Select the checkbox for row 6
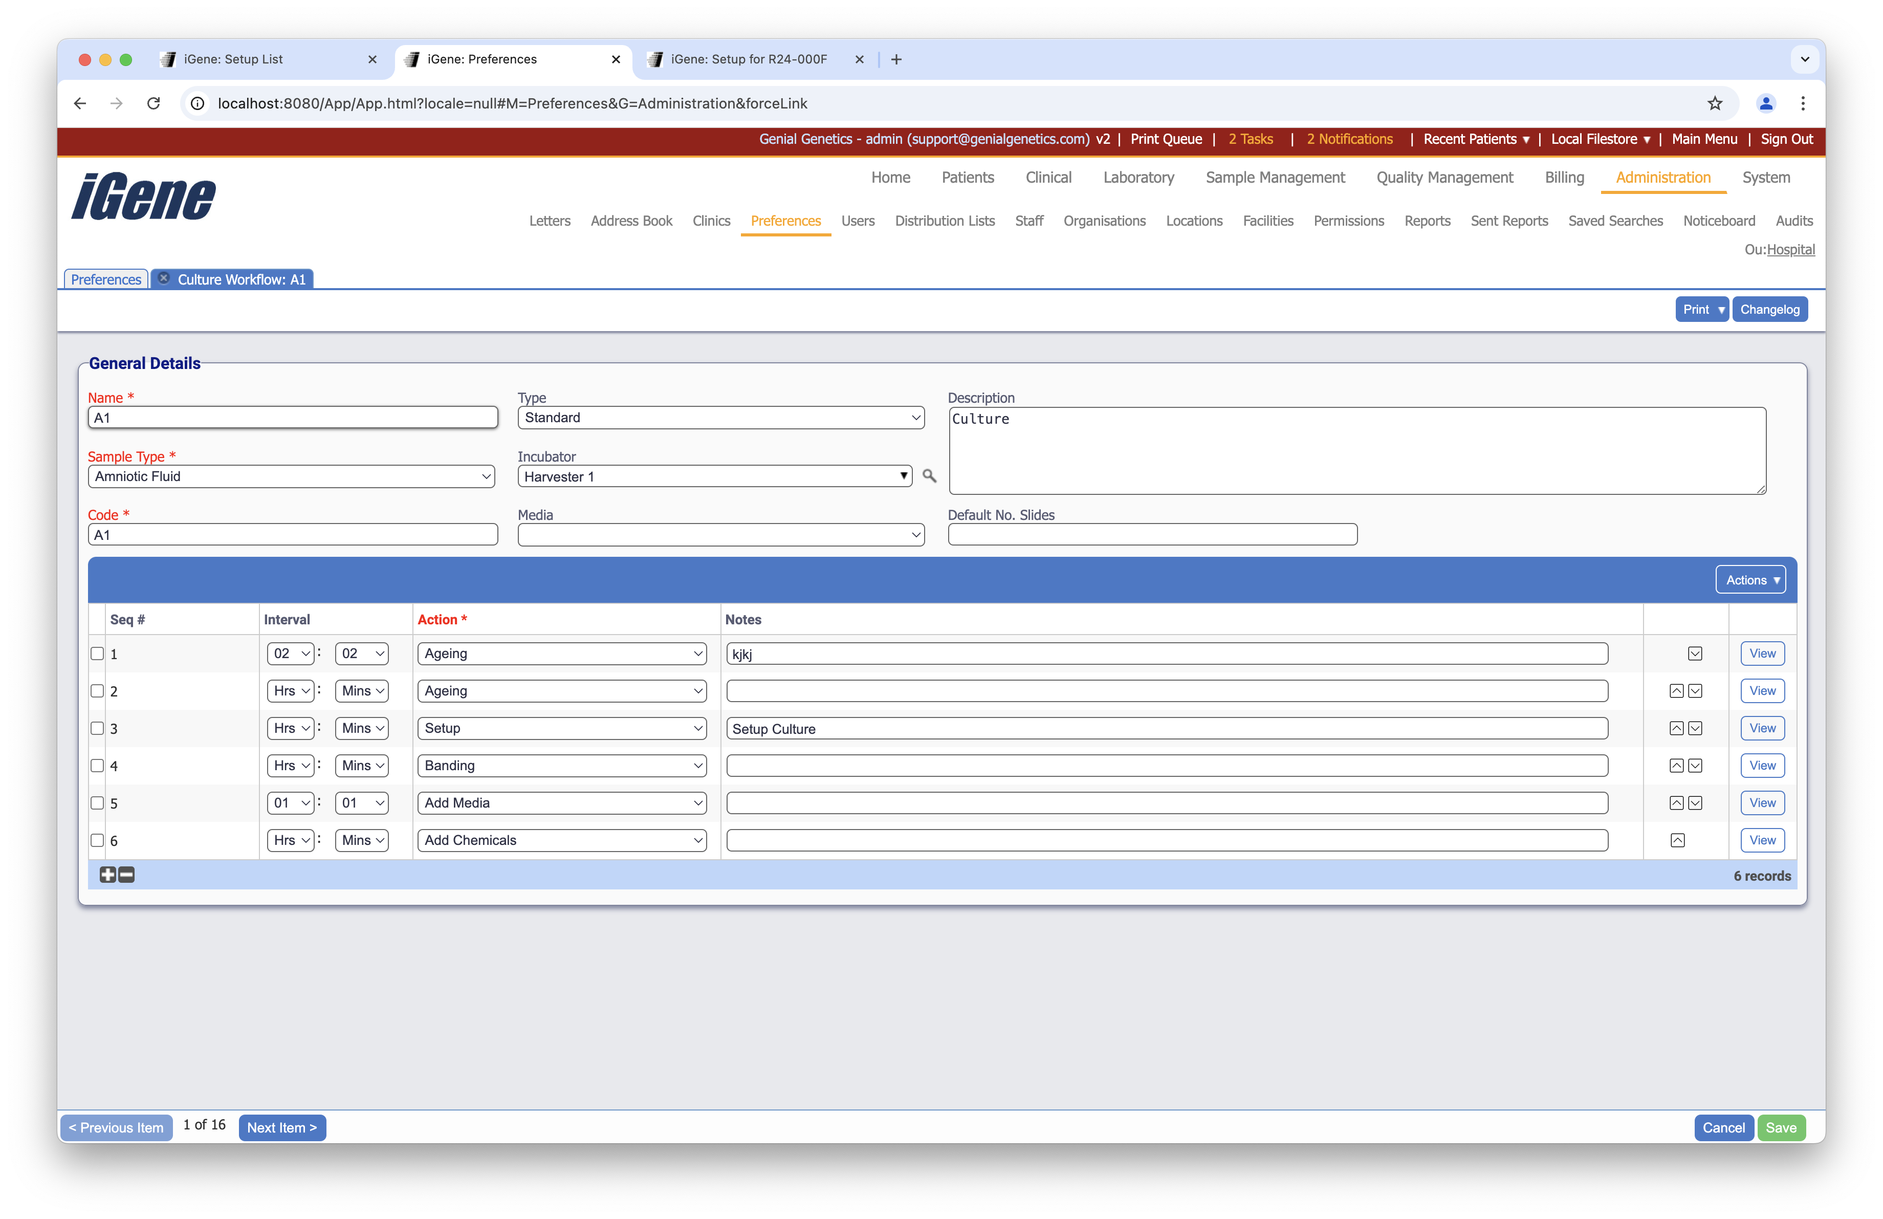Viewport: 1883px width, 1219px height. pos(97,840)
